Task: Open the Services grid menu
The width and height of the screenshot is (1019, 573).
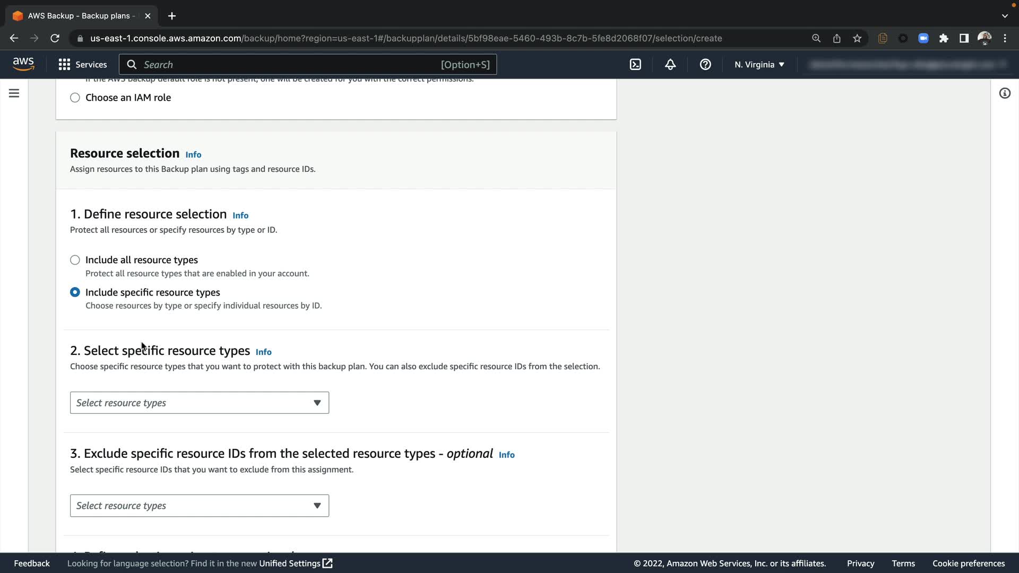Action: (83, 65)
